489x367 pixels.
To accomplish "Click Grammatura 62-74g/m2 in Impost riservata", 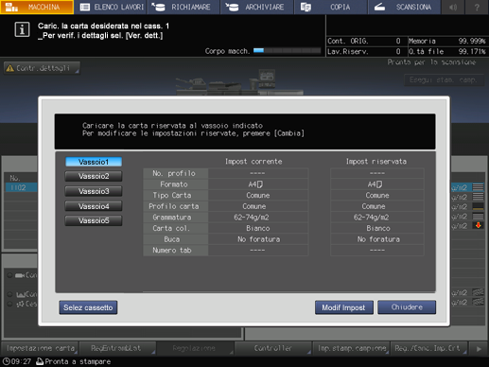I will point(377,218).
